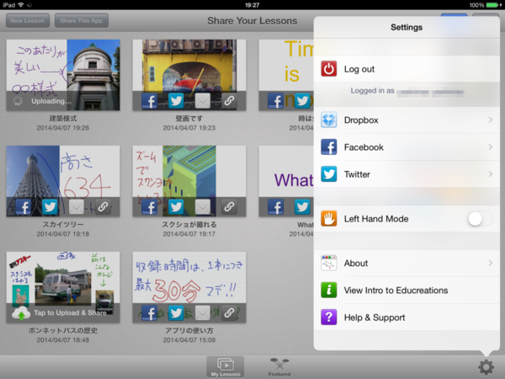Expand Facebook row chevron

[x=490, y=147]
